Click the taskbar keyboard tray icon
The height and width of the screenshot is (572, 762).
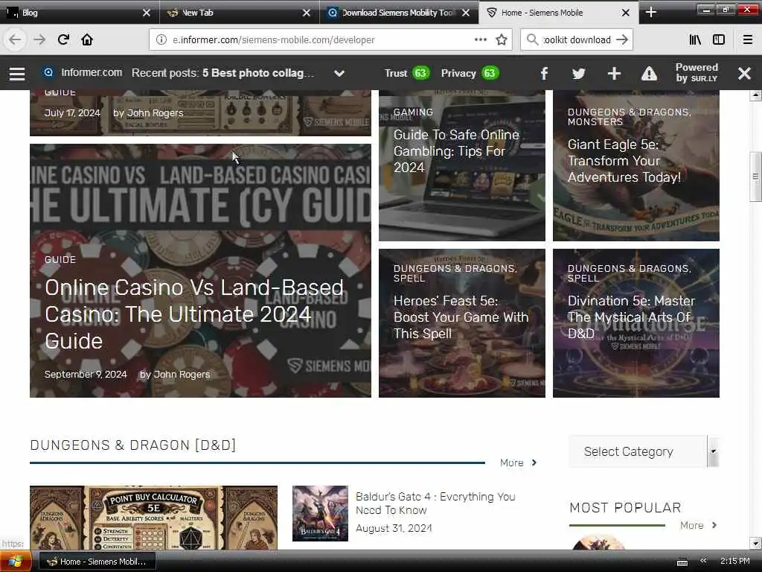[x=682, y=562]
